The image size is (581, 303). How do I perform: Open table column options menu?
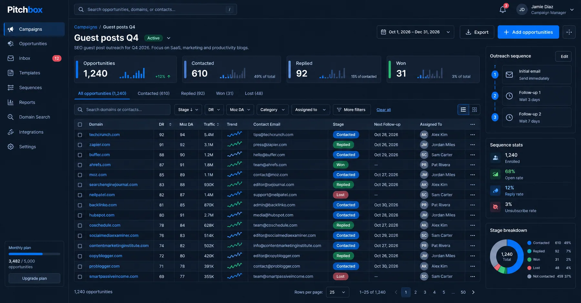(x=473, y=124)
